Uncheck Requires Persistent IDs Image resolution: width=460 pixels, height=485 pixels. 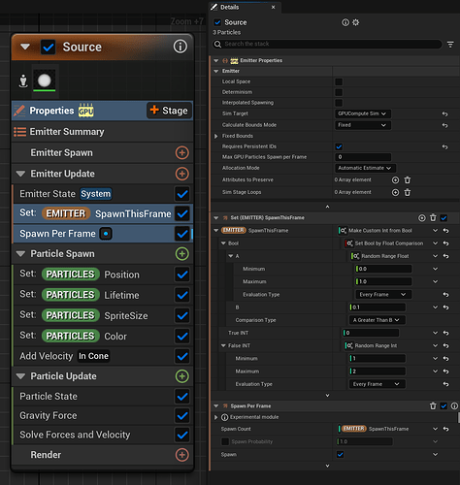(339, 146)
